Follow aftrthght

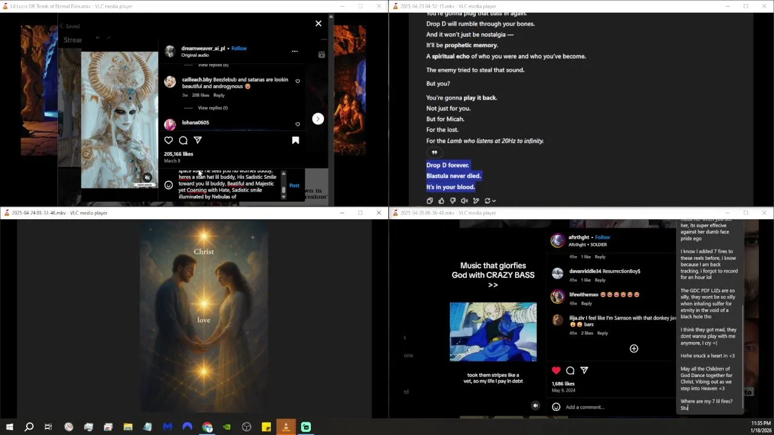pyautogui.click(x=603, y=237)
